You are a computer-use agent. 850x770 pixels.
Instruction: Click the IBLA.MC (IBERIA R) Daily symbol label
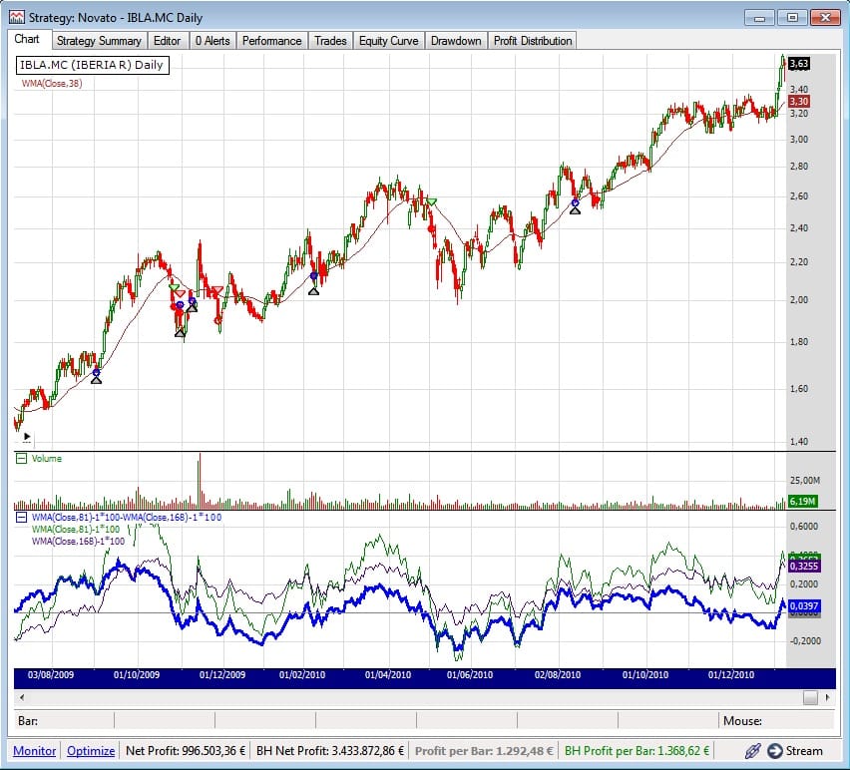tap(92, 65)
